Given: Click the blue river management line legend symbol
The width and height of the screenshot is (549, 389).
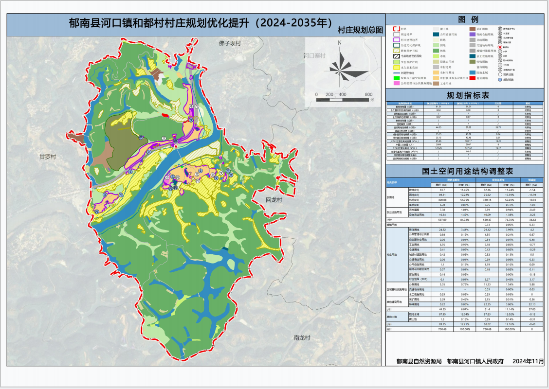Looking at the screenshot, I should 397,73.
